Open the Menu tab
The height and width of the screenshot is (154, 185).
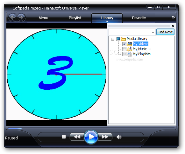(x=43, y=18)
